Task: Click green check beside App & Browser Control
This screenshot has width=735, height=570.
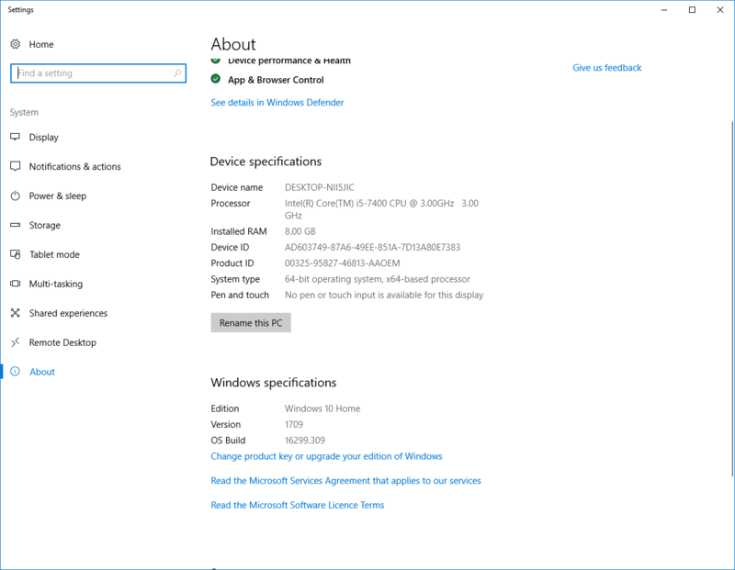Action: [x=216, y=79]
